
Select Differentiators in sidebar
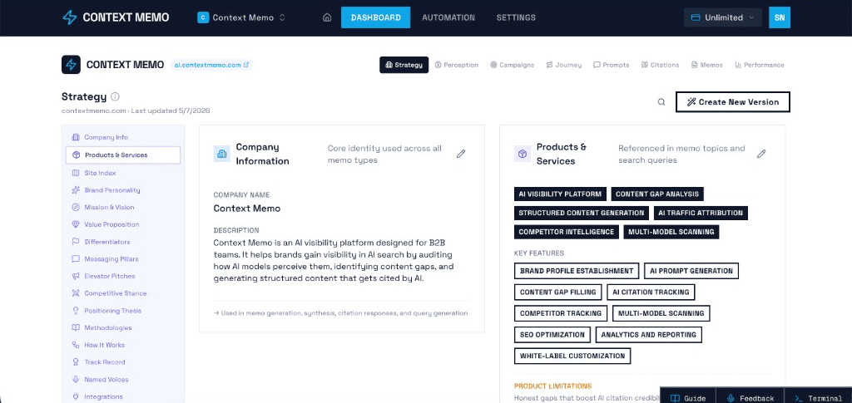tap(123, 242)
